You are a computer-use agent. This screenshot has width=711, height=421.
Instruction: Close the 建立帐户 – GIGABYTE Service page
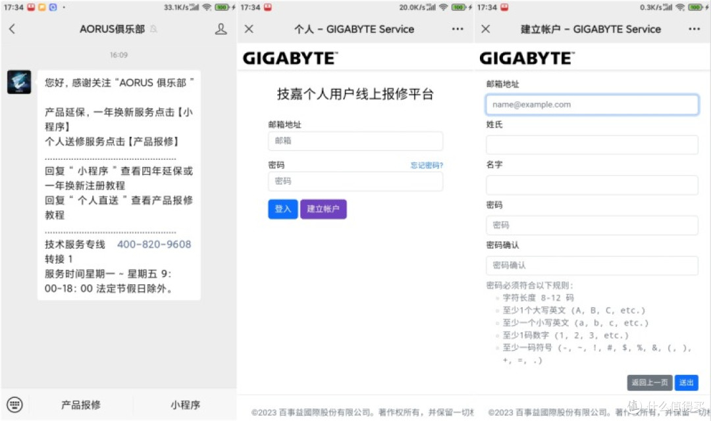click(486, 29)
